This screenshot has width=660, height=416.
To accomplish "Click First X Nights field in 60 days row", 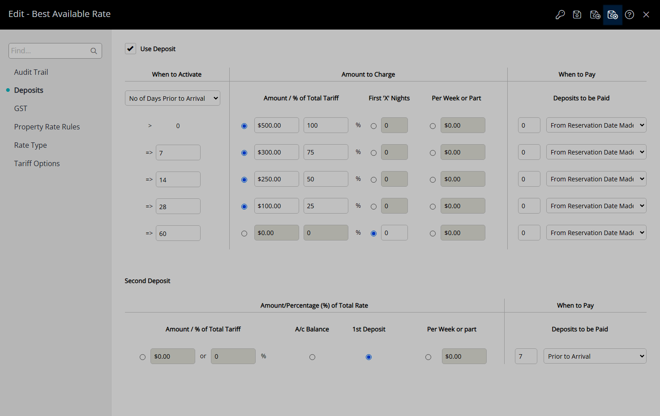I will coord(394,232).
